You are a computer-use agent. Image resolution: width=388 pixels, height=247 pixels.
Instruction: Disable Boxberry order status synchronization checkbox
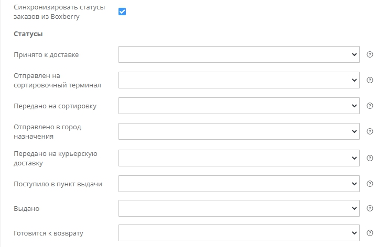[122, 12]
